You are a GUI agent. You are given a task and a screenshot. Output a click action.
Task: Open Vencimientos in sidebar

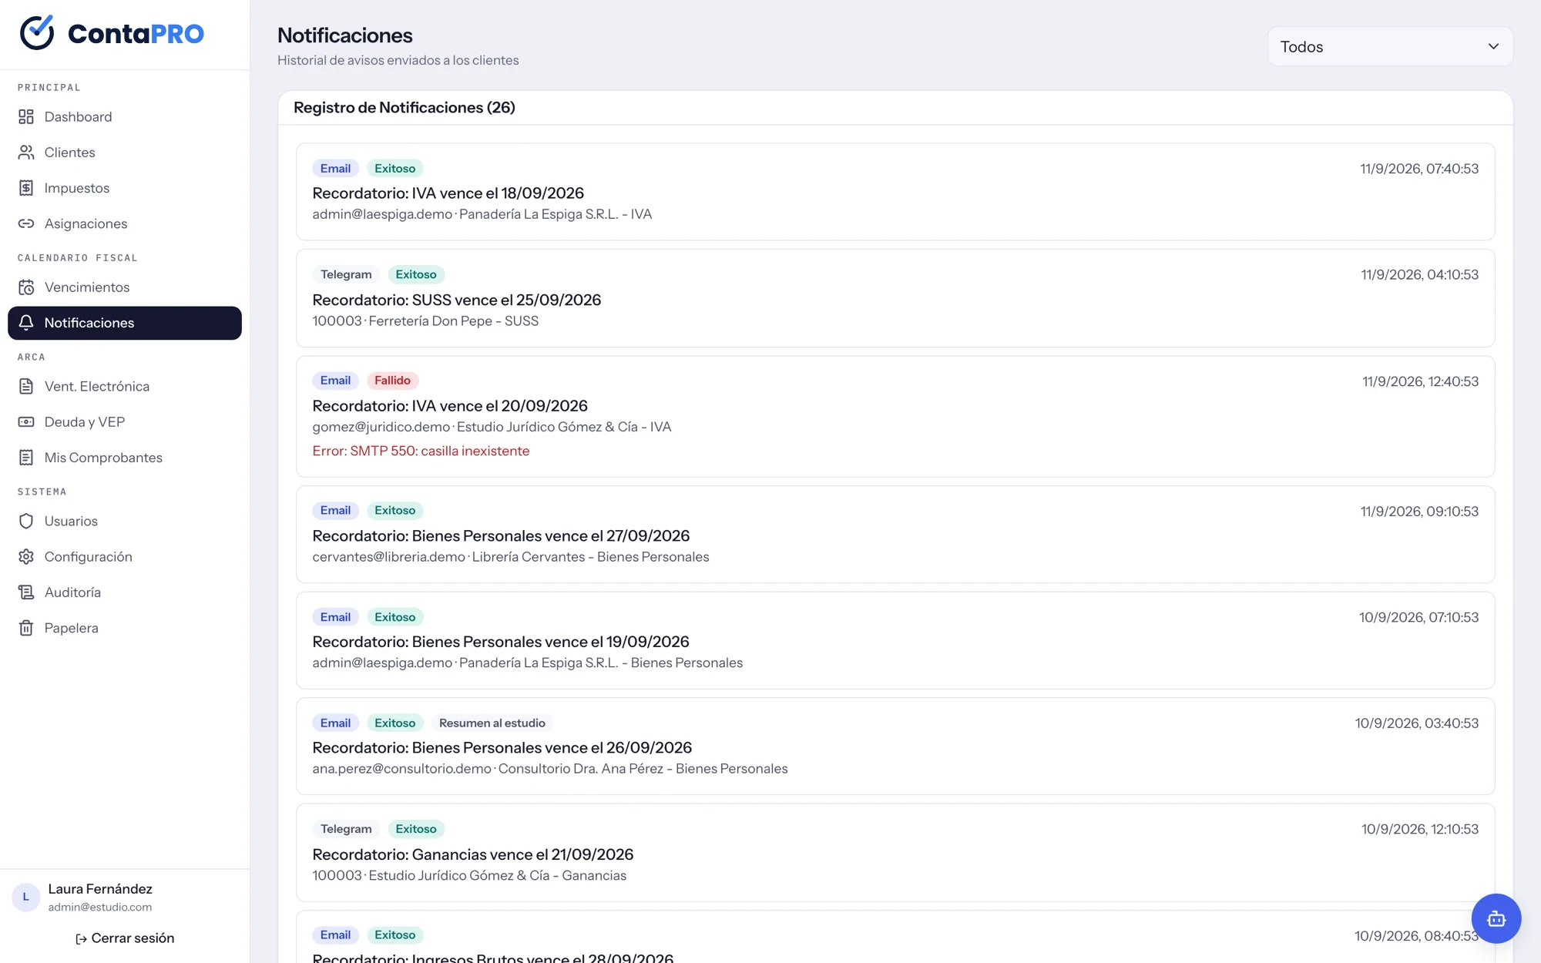click(x=125, y=287)
